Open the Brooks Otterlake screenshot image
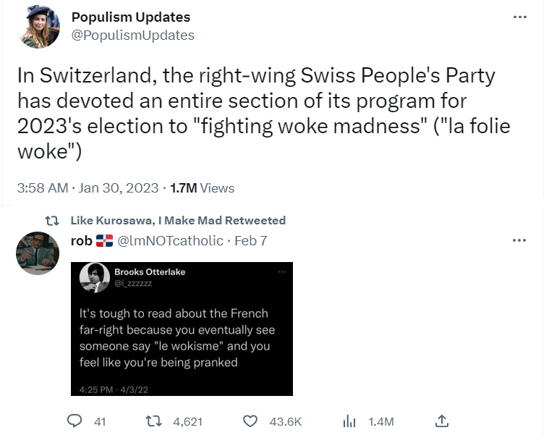549x443 pixels. (x=182, y=329)
